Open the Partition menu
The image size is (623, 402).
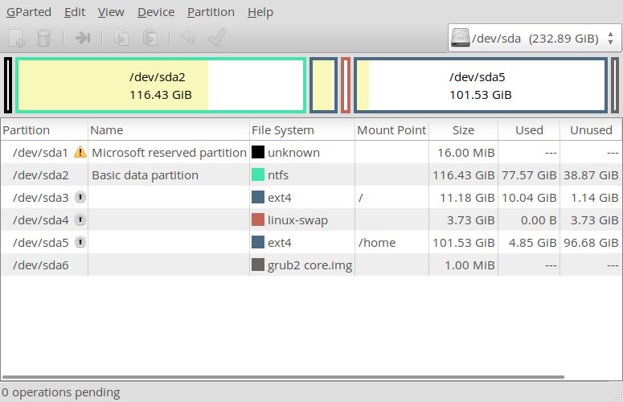pos(211,12)
